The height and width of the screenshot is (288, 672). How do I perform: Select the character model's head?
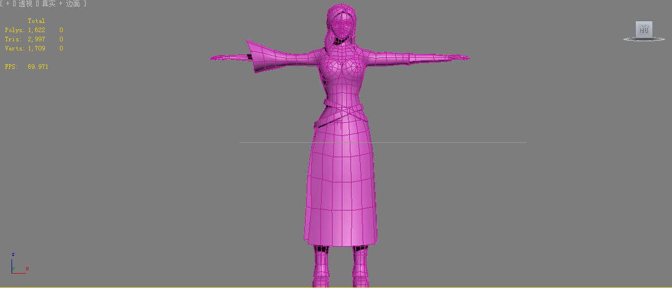pyautogui.click(x=342, y=24)
